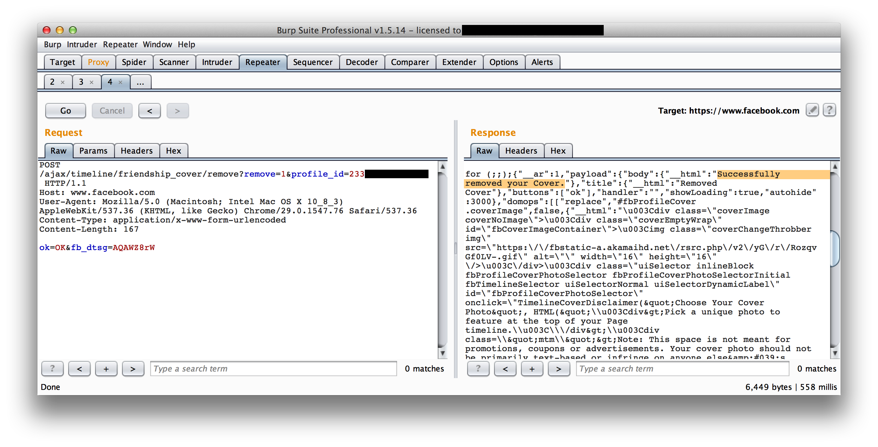Open request search options plus button

pyautogui.click(x=106, y=369)
